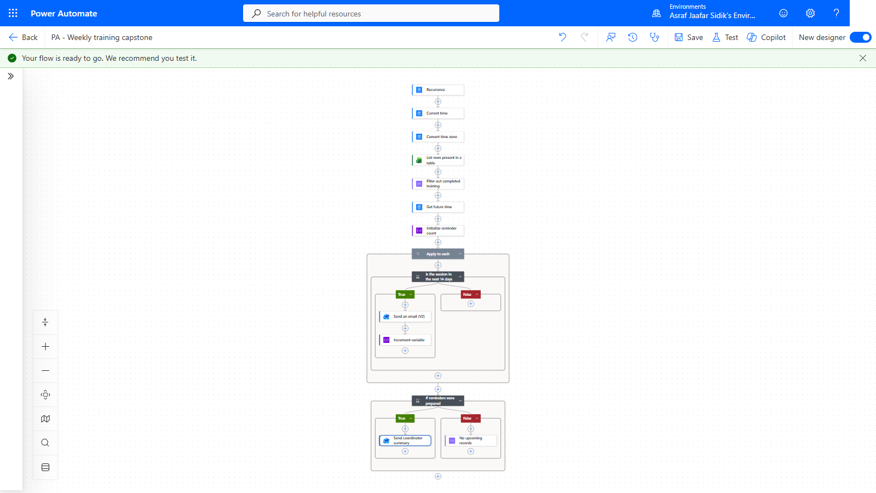Open the No upcoming records action
The height and width of the screenshot is (493, 876).
coord(471,440)
